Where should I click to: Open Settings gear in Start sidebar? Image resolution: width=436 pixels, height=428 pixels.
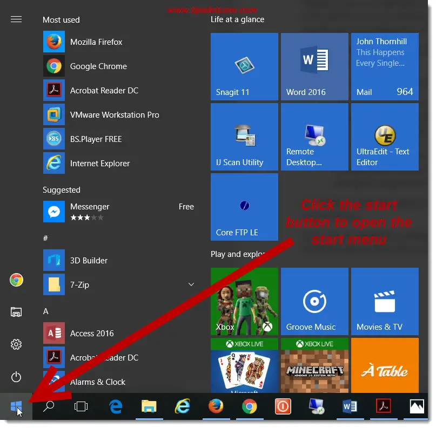(16, 344)
